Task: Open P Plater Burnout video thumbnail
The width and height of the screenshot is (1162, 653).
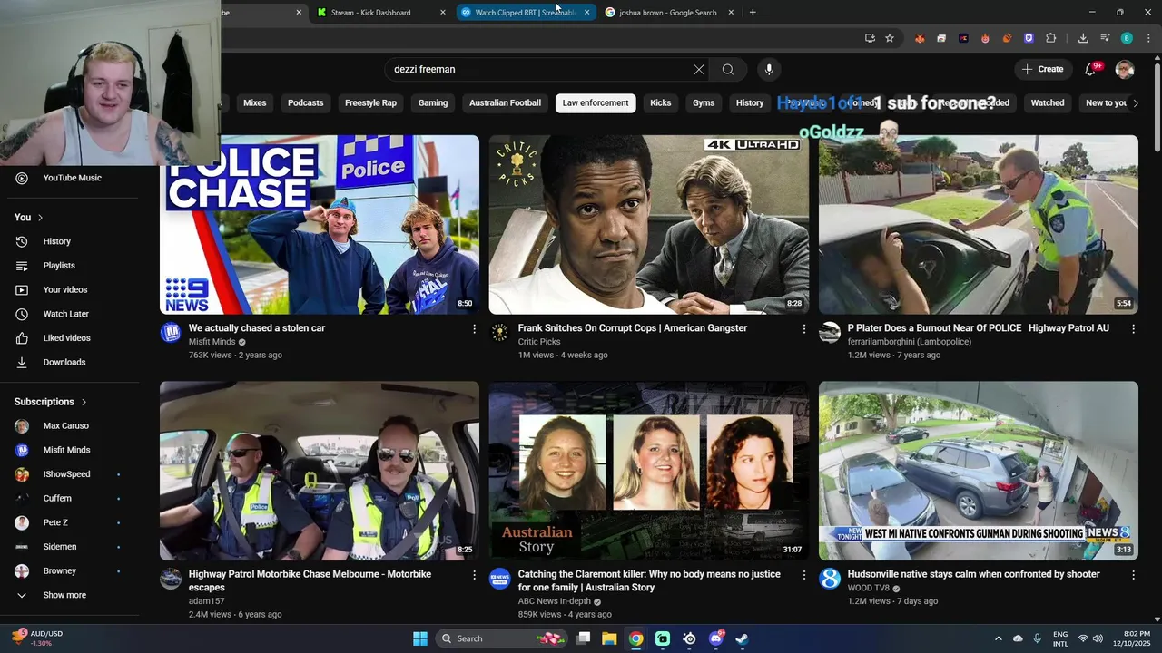Action: [979, 225]
